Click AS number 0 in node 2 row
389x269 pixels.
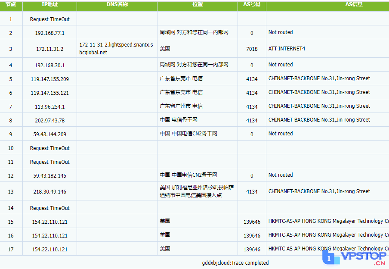point(252,33)
